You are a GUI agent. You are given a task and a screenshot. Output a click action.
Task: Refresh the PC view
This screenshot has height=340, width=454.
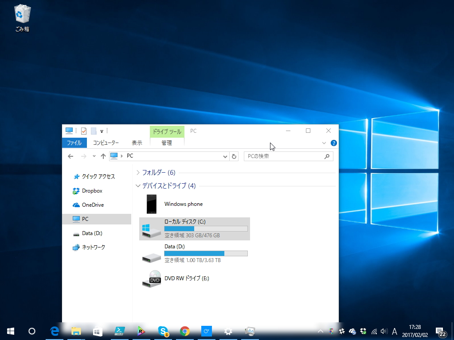pyautogui.click(x=234, y=156)
